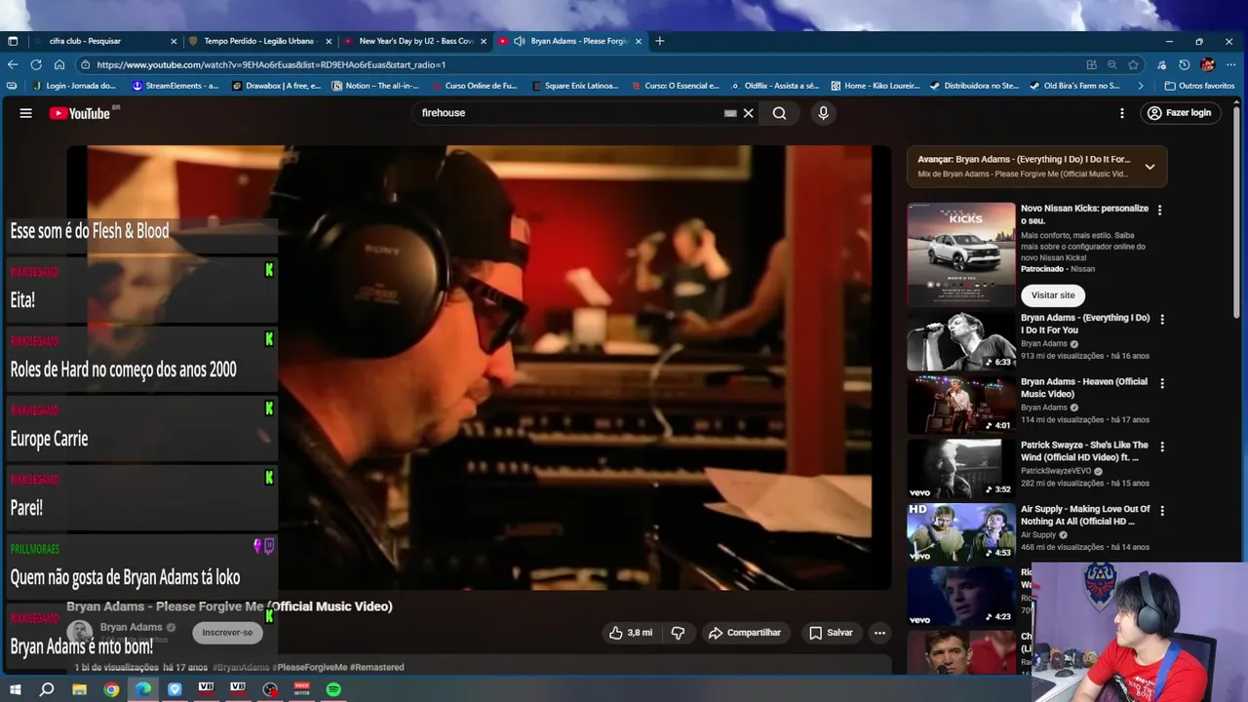Screen dimensions: 1248x702
Task: Open the Outros favoritos folder
Action: tap(1198, 86)
